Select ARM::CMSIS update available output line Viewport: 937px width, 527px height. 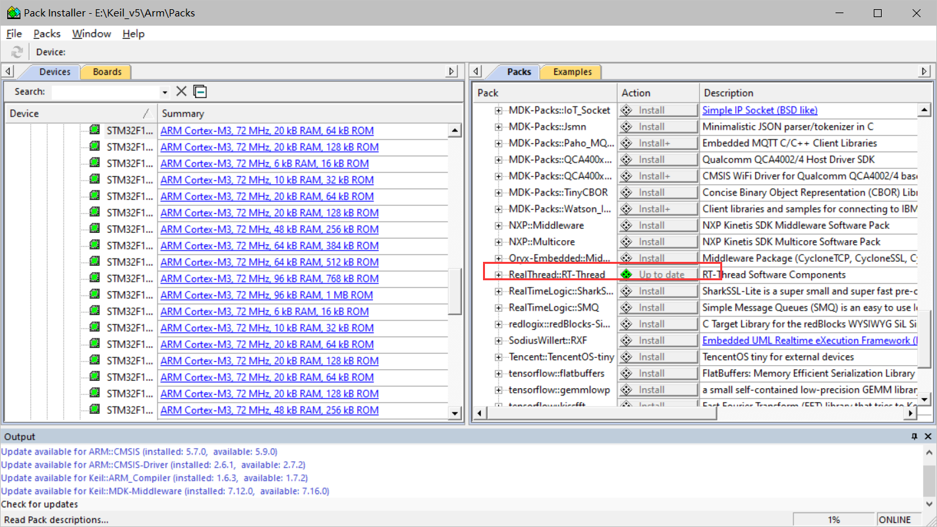tap(139, 451)
